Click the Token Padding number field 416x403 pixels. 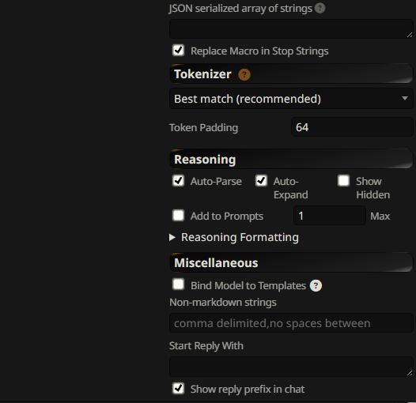point(352,127)
